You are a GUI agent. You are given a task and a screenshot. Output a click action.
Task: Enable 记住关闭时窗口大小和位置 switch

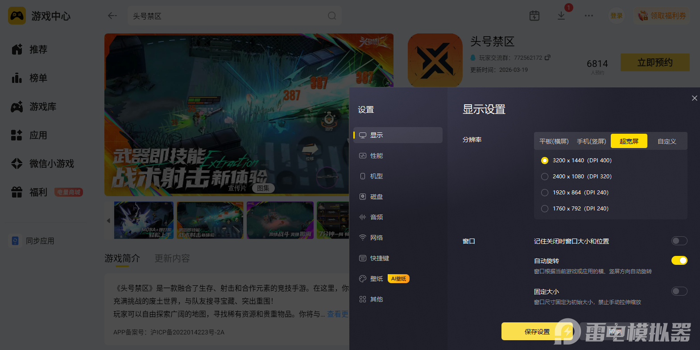pyautogui.click(x=679, y=241)
